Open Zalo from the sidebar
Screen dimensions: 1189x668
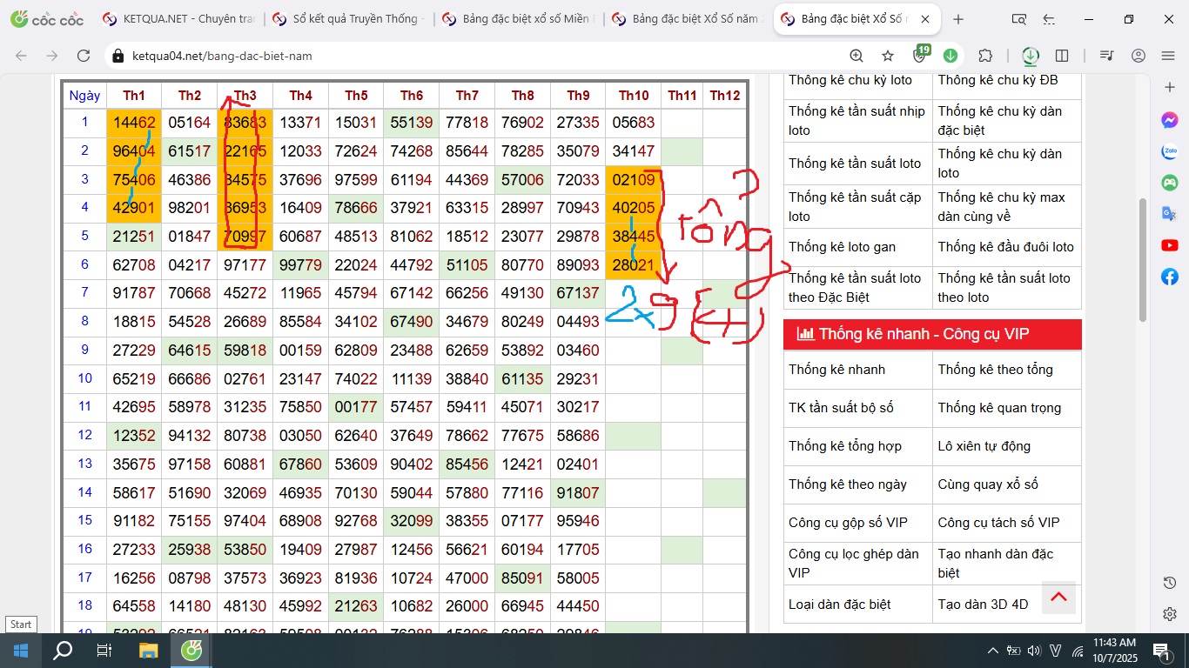[1170, 151]
